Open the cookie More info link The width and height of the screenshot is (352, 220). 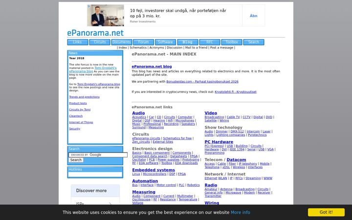tap(240, 212)
